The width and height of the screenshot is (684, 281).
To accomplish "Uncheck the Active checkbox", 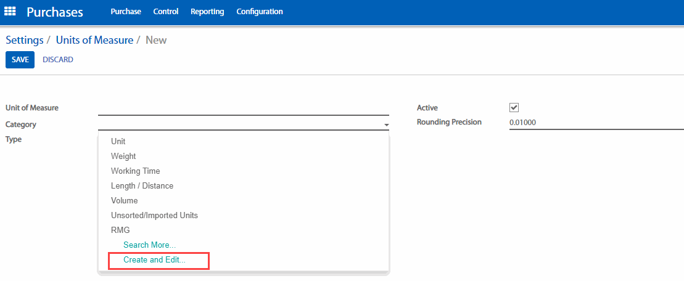I will point(514,107).
